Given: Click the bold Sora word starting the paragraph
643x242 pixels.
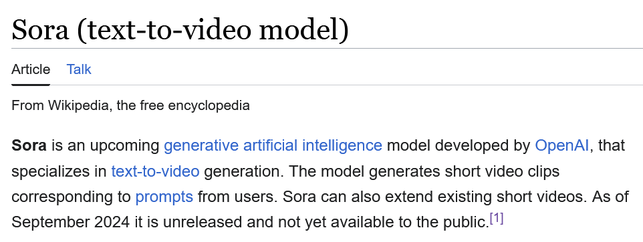Looking at the screenshot, I should click(29, 145).
